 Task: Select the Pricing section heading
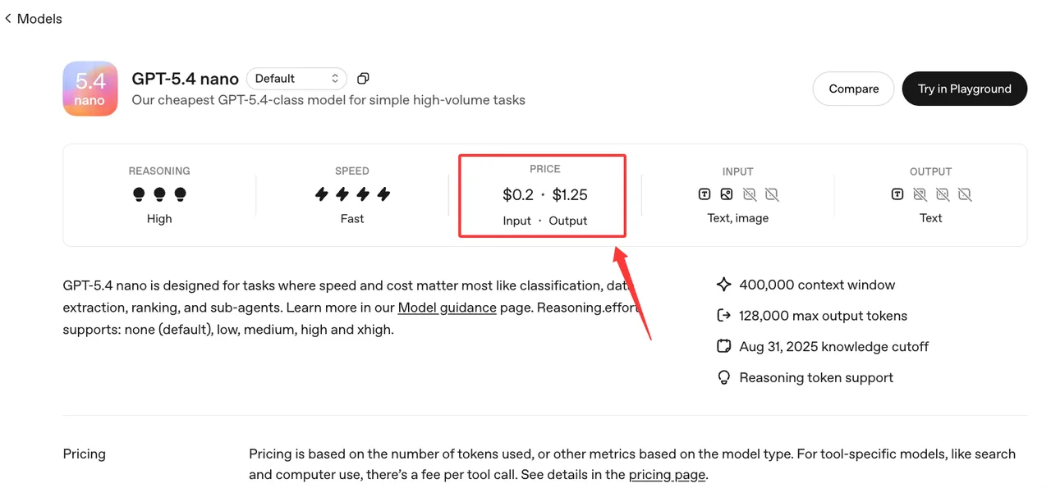click(x=84, y=454)
